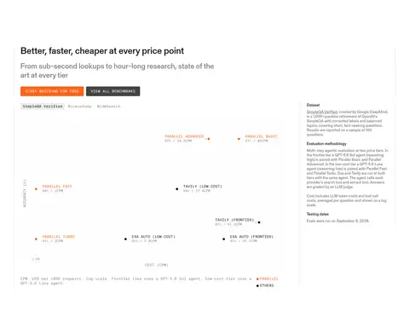Toggle the black Others legend entry
This screenshot has width=409, height=311.
point(265,285)
